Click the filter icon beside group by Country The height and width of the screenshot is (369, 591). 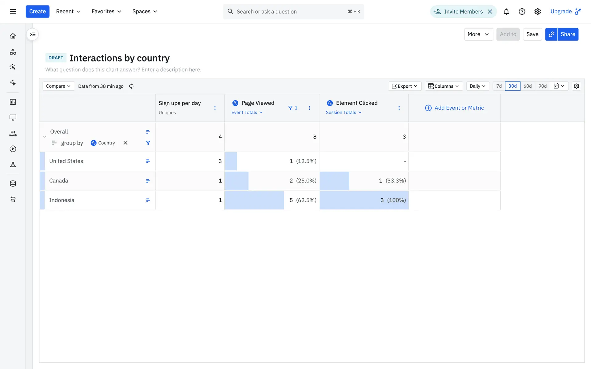pyautogui.click(x=148, y=143)
